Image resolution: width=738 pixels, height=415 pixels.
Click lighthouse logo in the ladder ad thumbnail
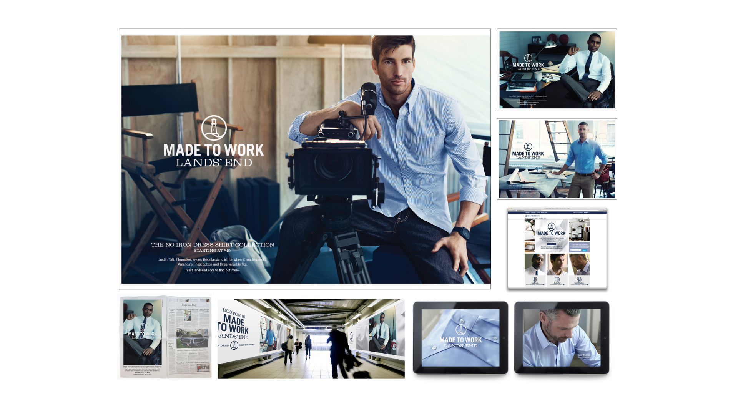point(528,147)
